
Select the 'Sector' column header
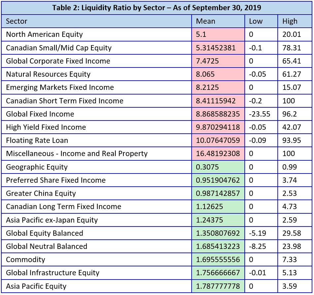[16, 21]
